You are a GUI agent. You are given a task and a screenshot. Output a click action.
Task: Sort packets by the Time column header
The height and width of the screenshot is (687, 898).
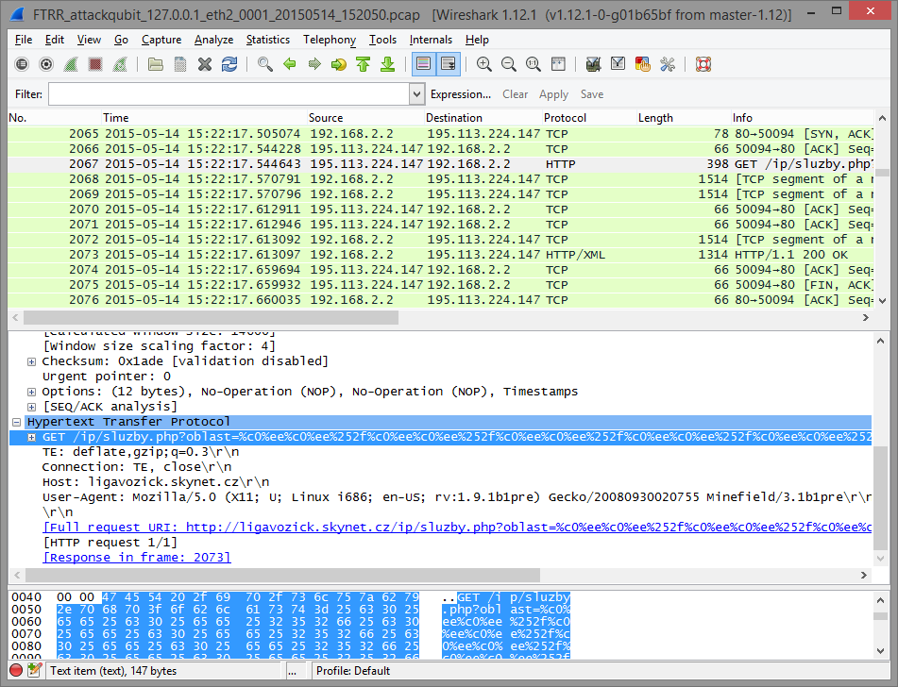205,118
